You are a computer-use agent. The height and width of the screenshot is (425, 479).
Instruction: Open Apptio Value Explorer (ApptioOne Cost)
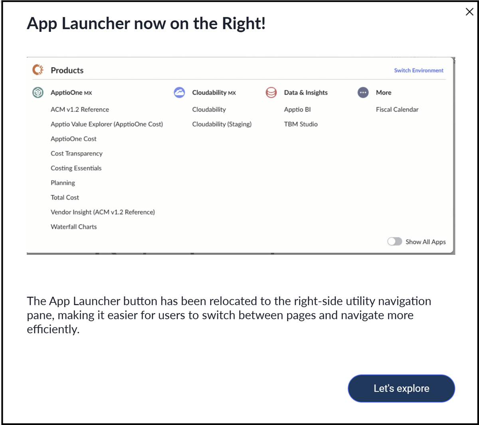(x=107, y=124)
